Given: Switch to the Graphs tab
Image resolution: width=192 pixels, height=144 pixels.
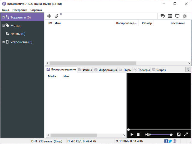Looking at the screenshot, I should coord(159,70).
